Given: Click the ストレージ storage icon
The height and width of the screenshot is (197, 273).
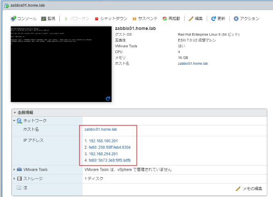Looking at the screenshot, I should pyautogui.click(x=20, y=179).
